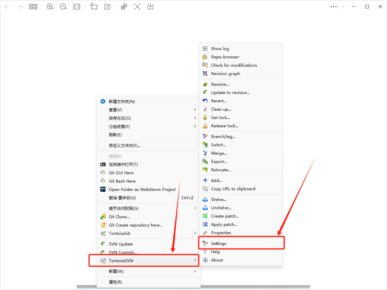Screen dimensions: 387x290
Task: Select 自定义文件夹(F)... entry
Action: pos(148,145)
